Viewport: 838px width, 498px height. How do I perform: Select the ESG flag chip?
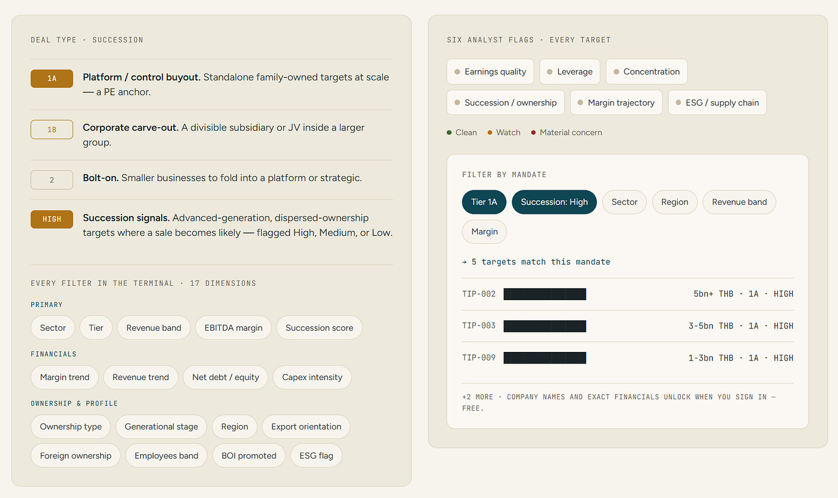click(316, 455)
